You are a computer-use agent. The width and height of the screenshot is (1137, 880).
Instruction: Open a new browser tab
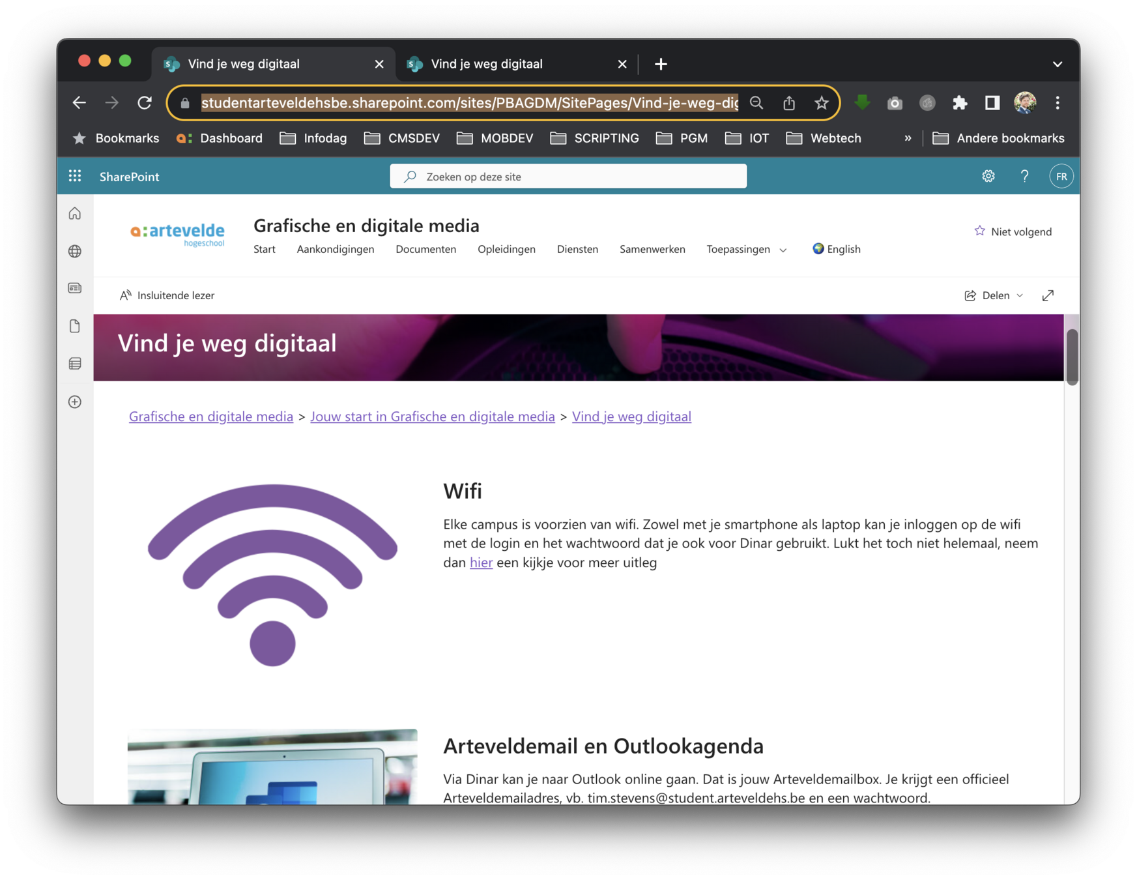point(661,64)
